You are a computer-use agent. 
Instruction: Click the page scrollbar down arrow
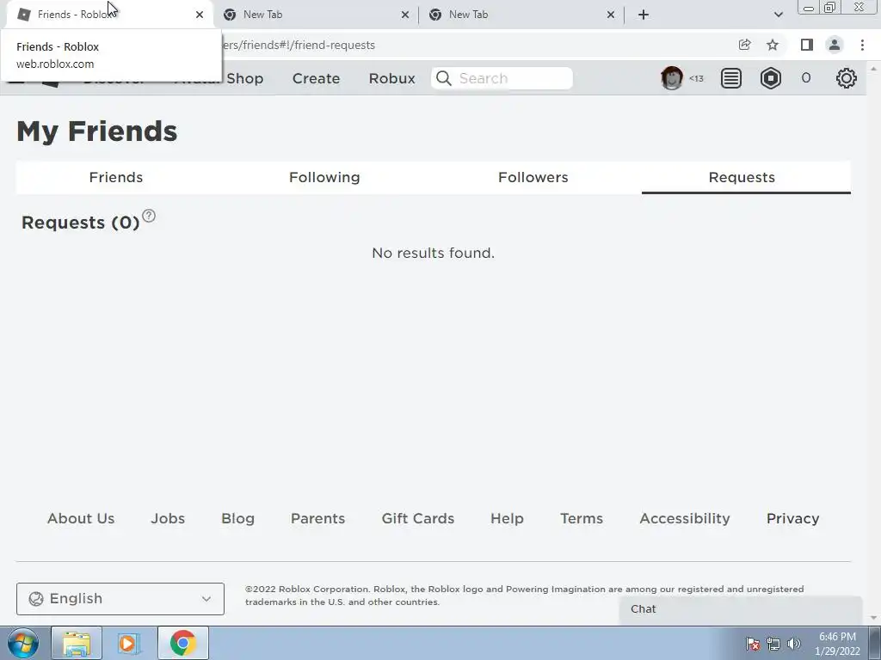point(873,619)
